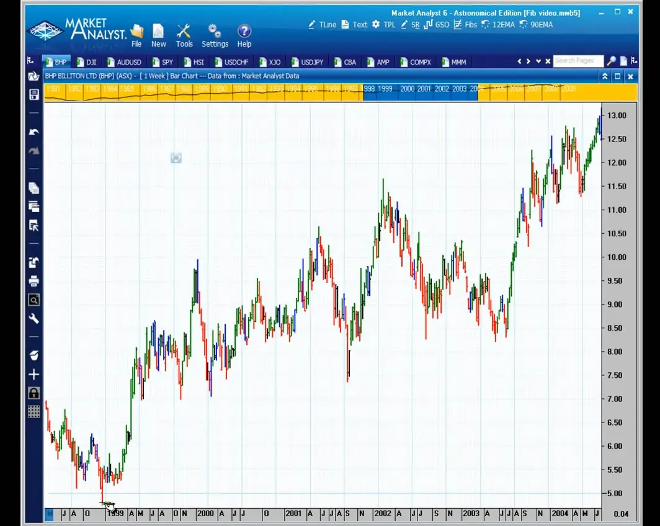Click the plus crosshair icon in sidebar
660x526 pixels.
[33, 374]
